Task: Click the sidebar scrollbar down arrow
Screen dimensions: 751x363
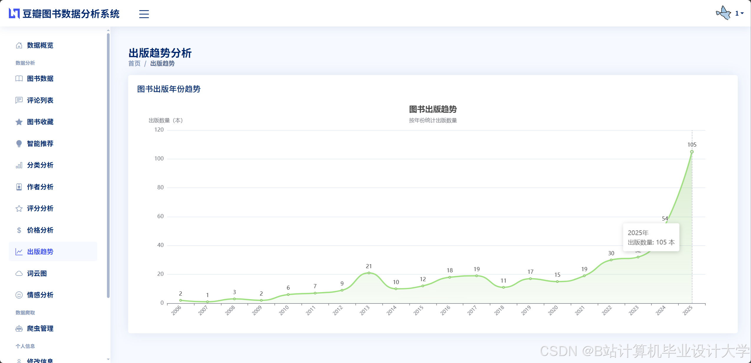Action: 108,359
